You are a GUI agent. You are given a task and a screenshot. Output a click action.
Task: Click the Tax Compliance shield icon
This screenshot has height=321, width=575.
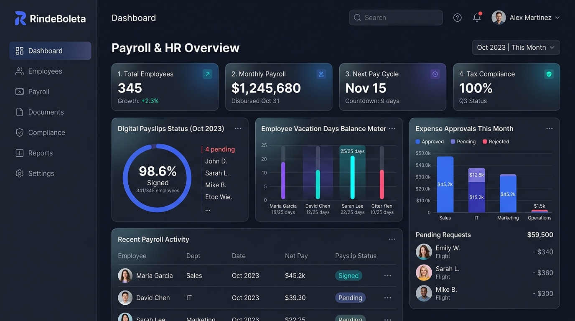tap(549, 74)
